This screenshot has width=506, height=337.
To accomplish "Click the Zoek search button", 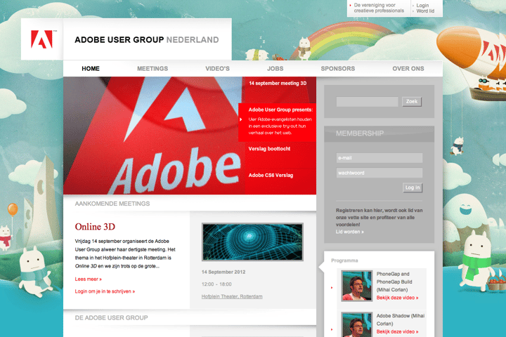I will coord(412,102).
